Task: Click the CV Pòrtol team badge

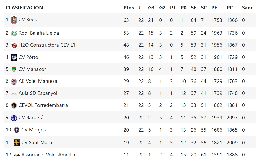Action: 14,58
